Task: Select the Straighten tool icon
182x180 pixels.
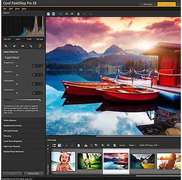Action: (14, 46)
